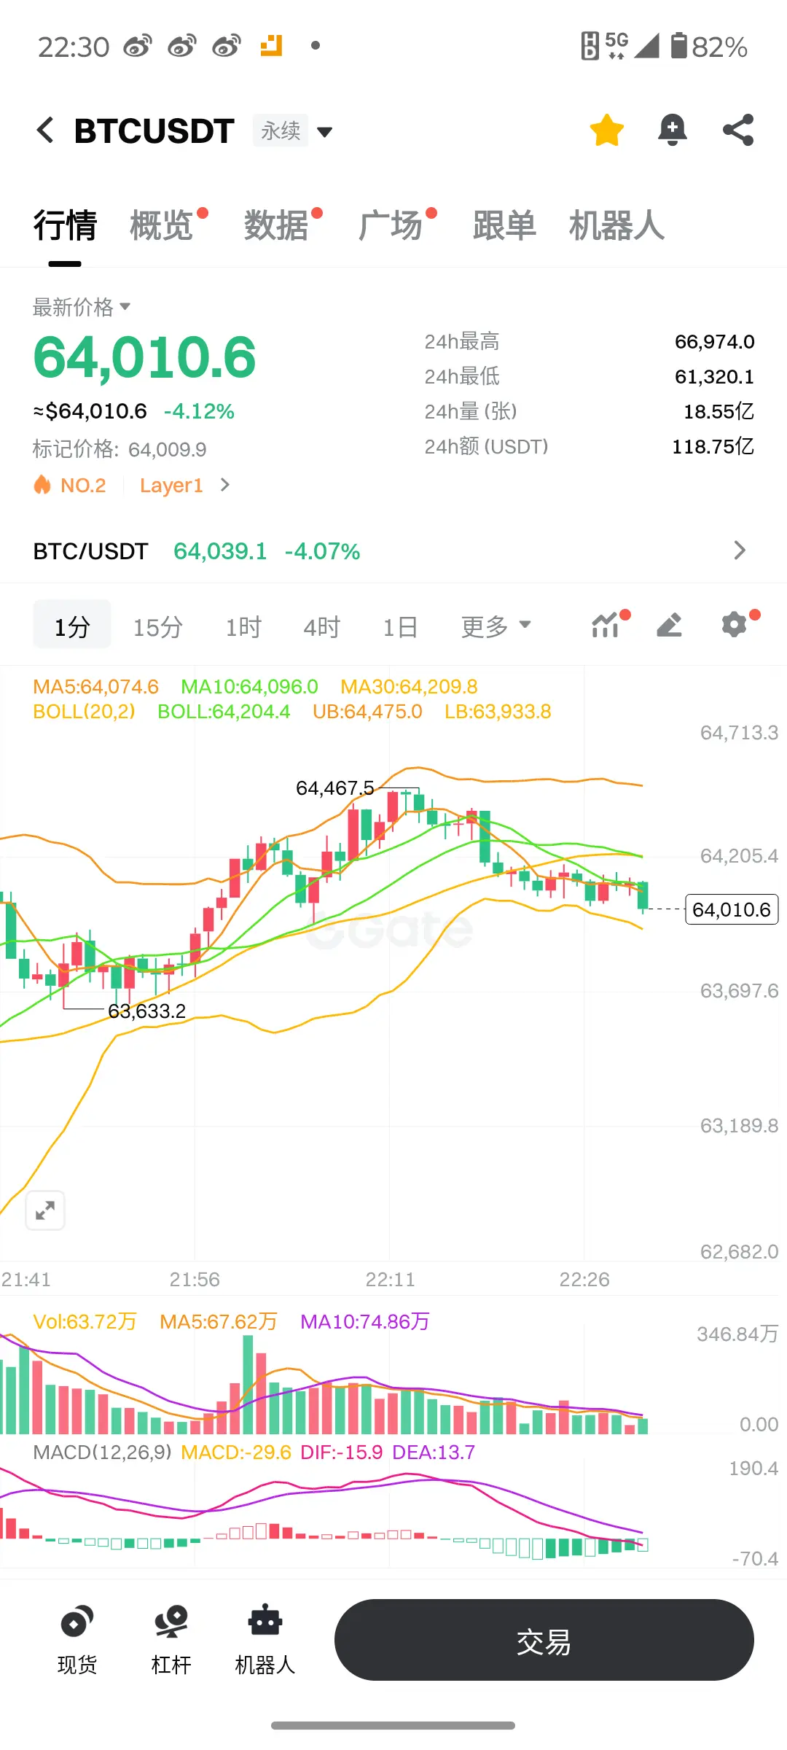The image size is (787, 1750).
Task: Tap the 标记价格 64,009.9 text
Action: point(120,449)
